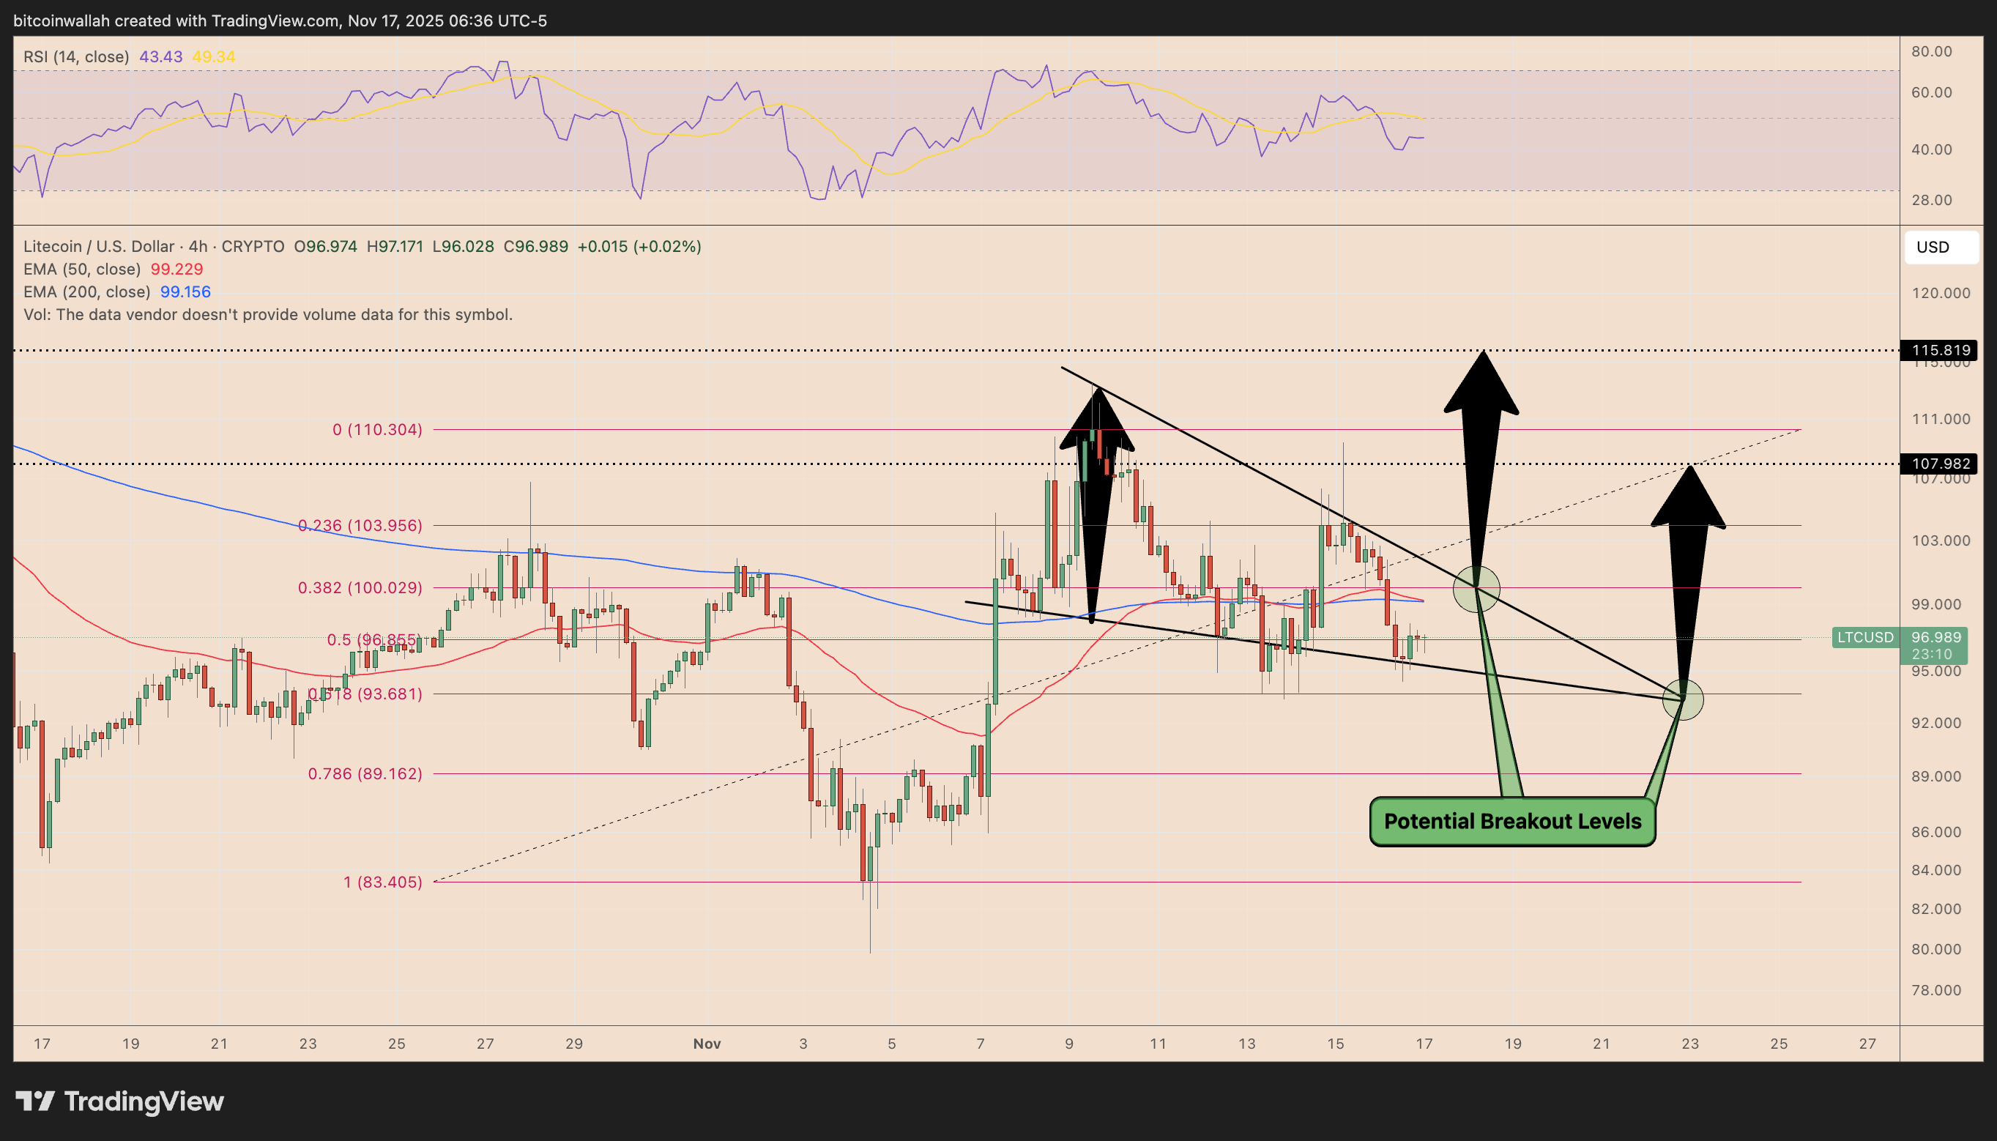Viewport: 1997px width, 1141px height.
Task: Select the EMA (200, close) legend entry
Action: [86, 291]
